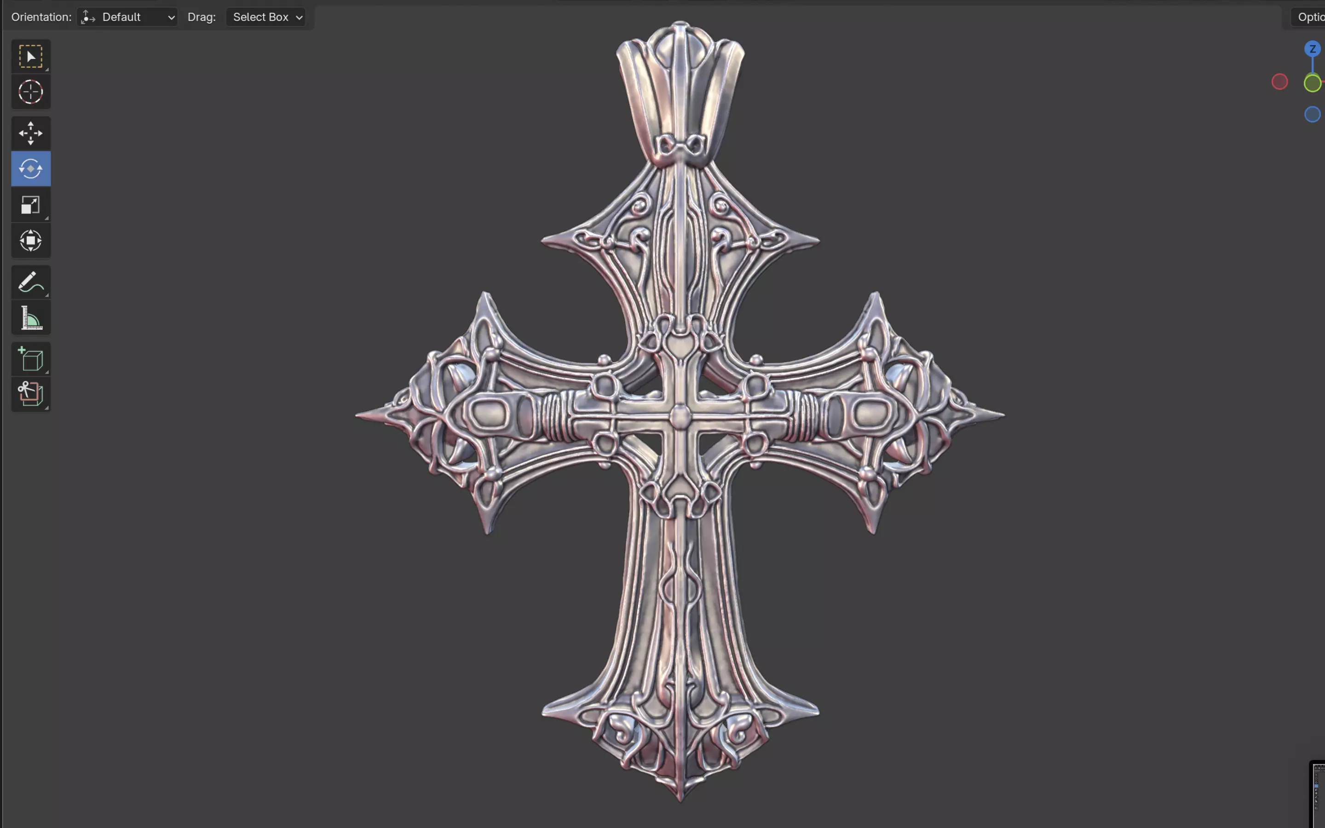Click the red negative X axis circle

(1279, 82)
